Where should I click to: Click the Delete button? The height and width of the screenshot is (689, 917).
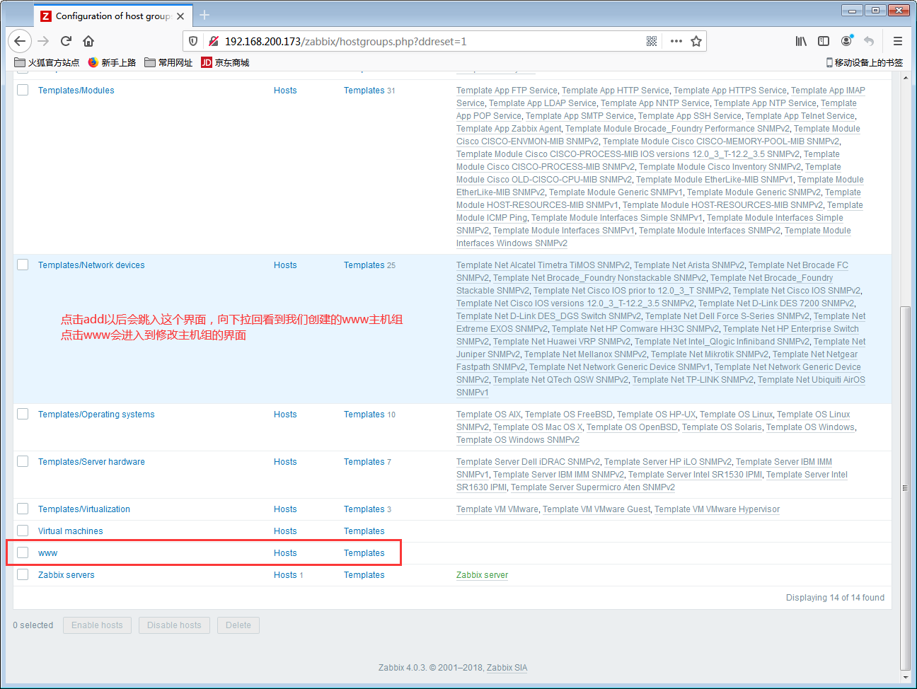click(x=238, y=625)
